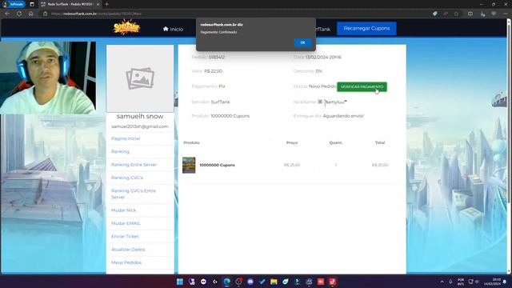
Task: Open the tab actions menu icon
Action: coord(32,4)
